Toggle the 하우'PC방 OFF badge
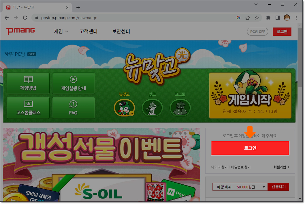 (32, 54)
